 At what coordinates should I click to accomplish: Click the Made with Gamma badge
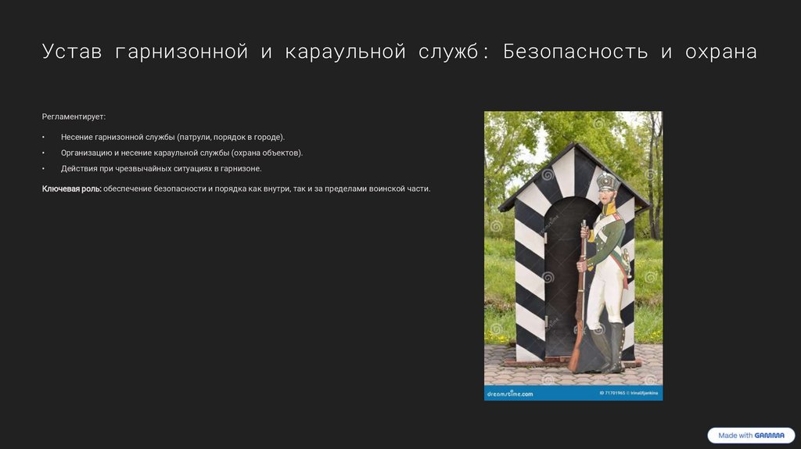tap(751, 435)
